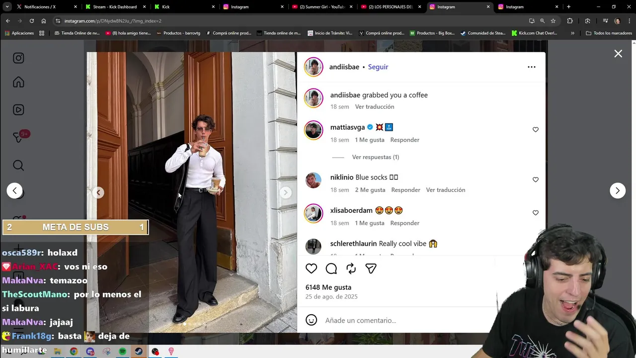Like the post with the heart icon
The width and height of the screenshot is (636, 358).
click(x=311, y=268)
